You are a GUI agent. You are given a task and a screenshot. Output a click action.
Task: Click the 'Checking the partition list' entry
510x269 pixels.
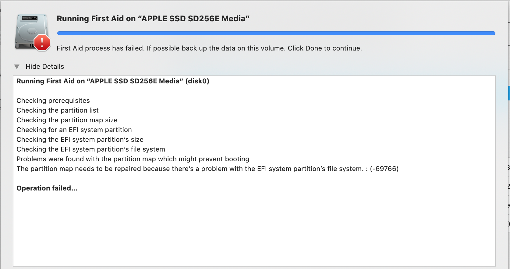tap(58, 110)
